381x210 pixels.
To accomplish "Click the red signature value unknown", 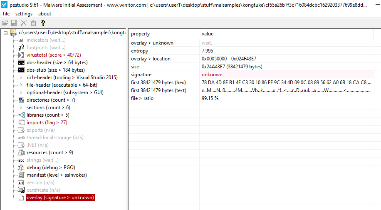I will coord(212,75).
